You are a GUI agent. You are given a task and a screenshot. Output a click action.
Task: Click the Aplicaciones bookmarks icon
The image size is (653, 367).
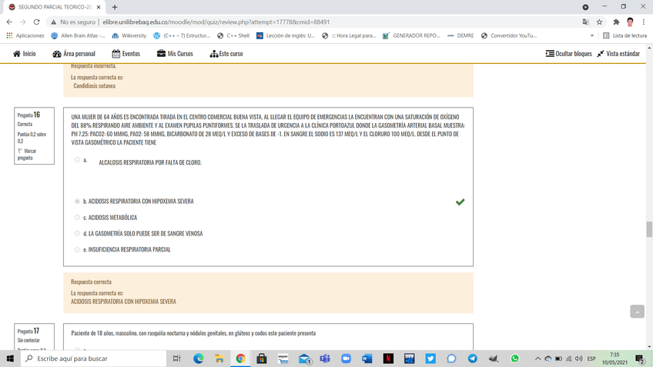click(x=25, y=36)
